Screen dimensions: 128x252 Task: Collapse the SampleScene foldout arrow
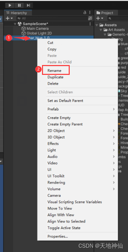click(15, 24)
